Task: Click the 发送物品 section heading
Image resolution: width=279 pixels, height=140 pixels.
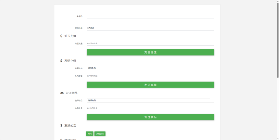Action: (x=72, y=93)
